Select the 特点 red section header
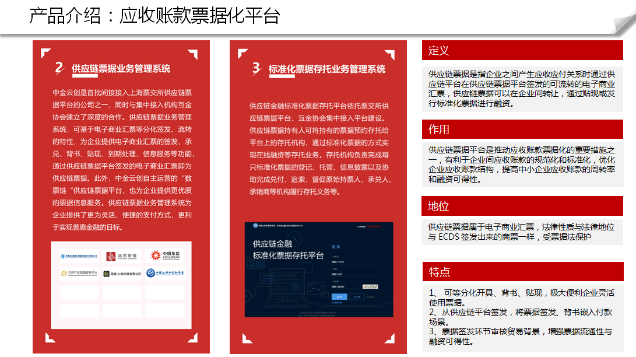Viewport: 636px width, 357px height. (x=522, y=272)
